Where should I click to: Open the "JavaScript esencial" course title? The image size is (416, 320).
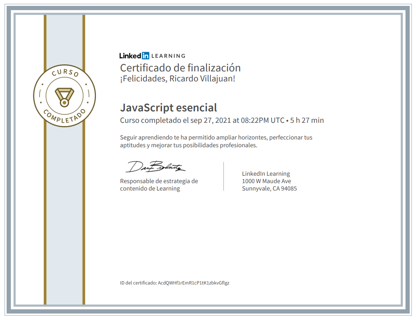click(168, 108)
